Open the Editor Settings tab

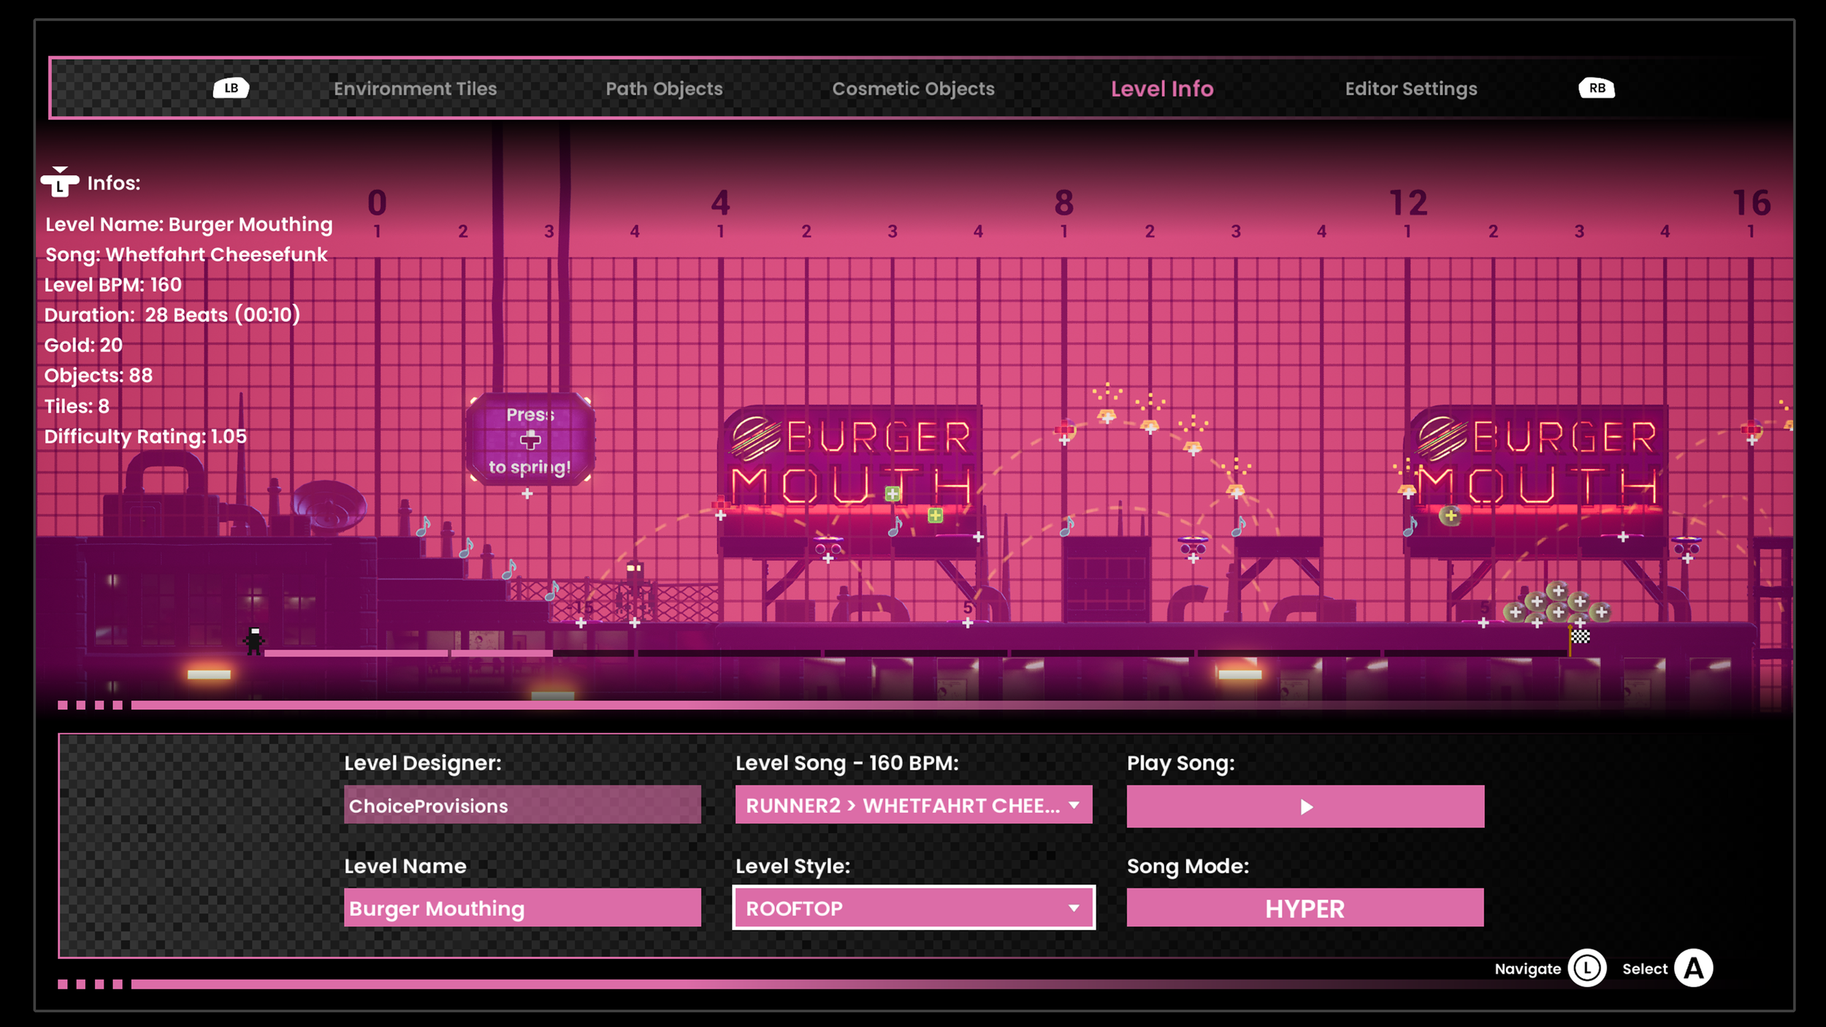pyautogui.click(x=1410, y=88)
